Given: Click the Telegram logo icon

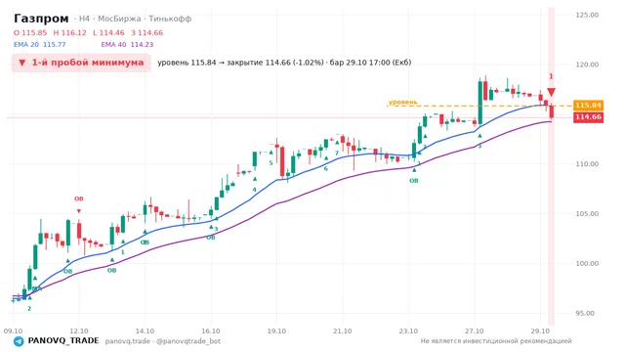Looking at the screenshot, I should click(x=19, y=341).
